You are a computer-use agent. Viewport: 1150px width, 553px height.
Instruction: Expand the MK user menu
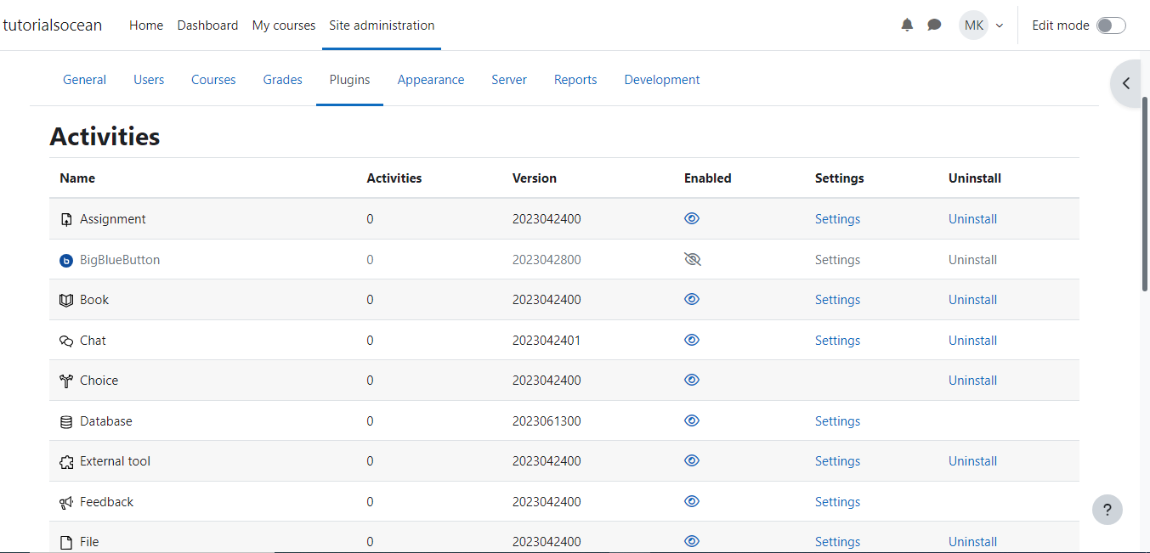coord(981,25)
